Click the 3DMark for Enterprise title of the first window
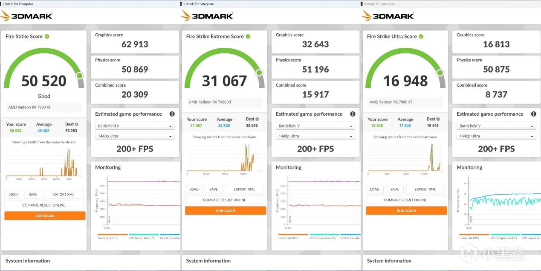 18,4
